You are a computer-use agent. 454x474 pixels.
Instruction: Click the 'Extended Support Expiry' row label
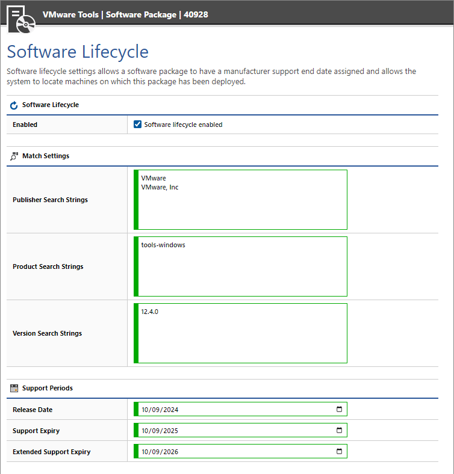pos(51,452)
